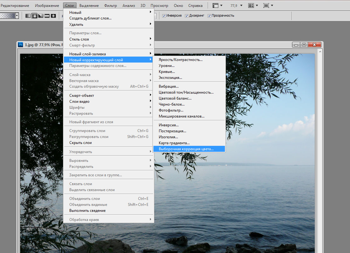The height and width of the screenshot is (253, 350).
Task: Choose Инверсия adjustment layer
Action: [x=189, y=125]
